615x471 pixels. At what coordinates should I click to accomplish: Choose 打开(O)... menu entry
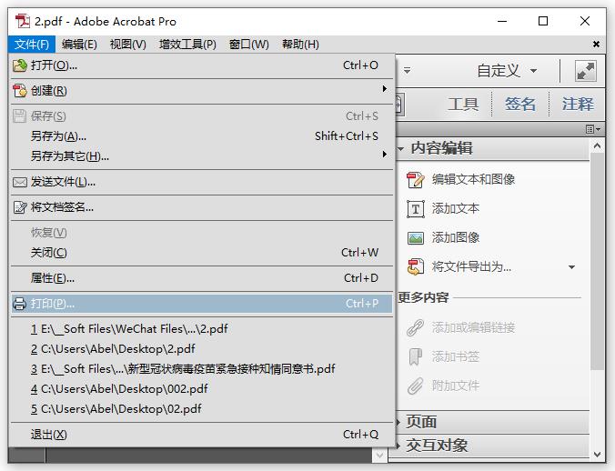coord(202,65)
